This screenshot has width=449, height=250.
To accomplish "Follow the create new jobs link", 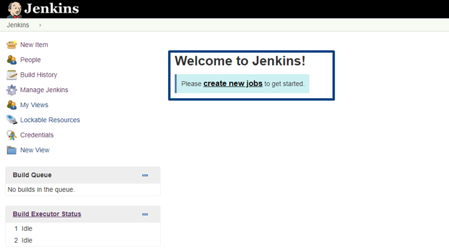I will coord(233,83).
